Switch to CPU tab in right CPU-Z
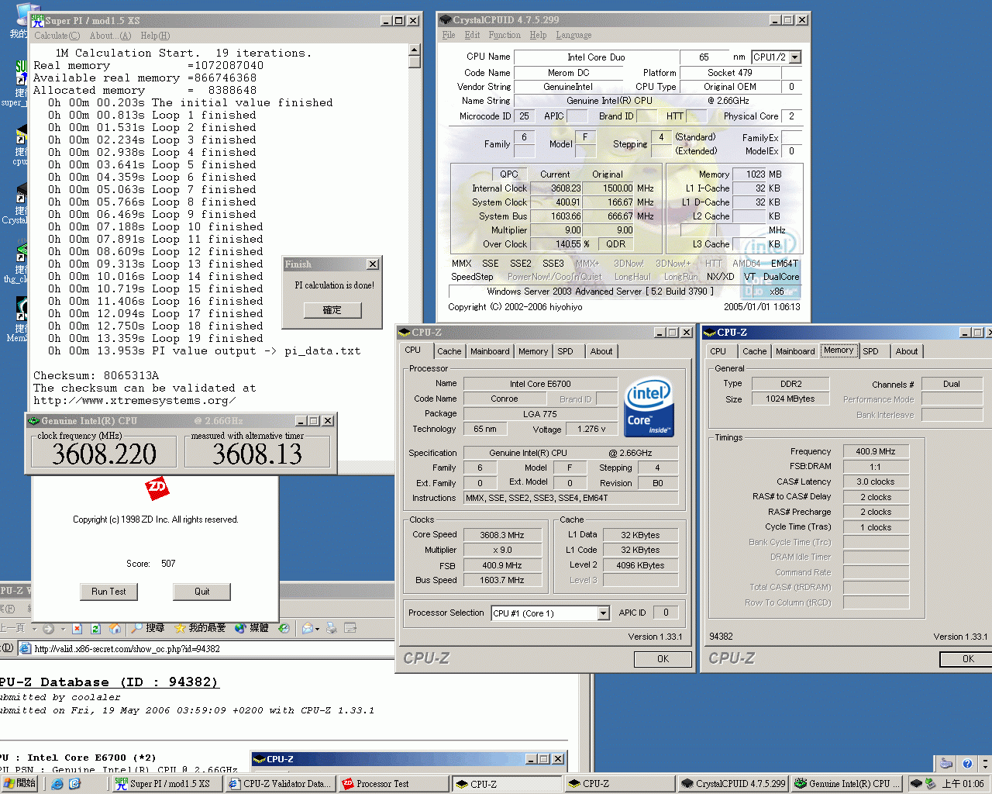Screen dimensions: 992x794 click(718, 351)
